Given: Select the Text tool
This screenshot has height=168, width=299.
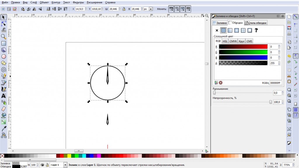Looking at the screenshot, I should pyautogui.click(x=4, y=96).
